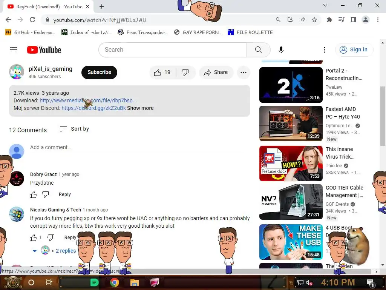Open File Explorer from the taskbar
386x290 pixels.
(x=135, y=282)
